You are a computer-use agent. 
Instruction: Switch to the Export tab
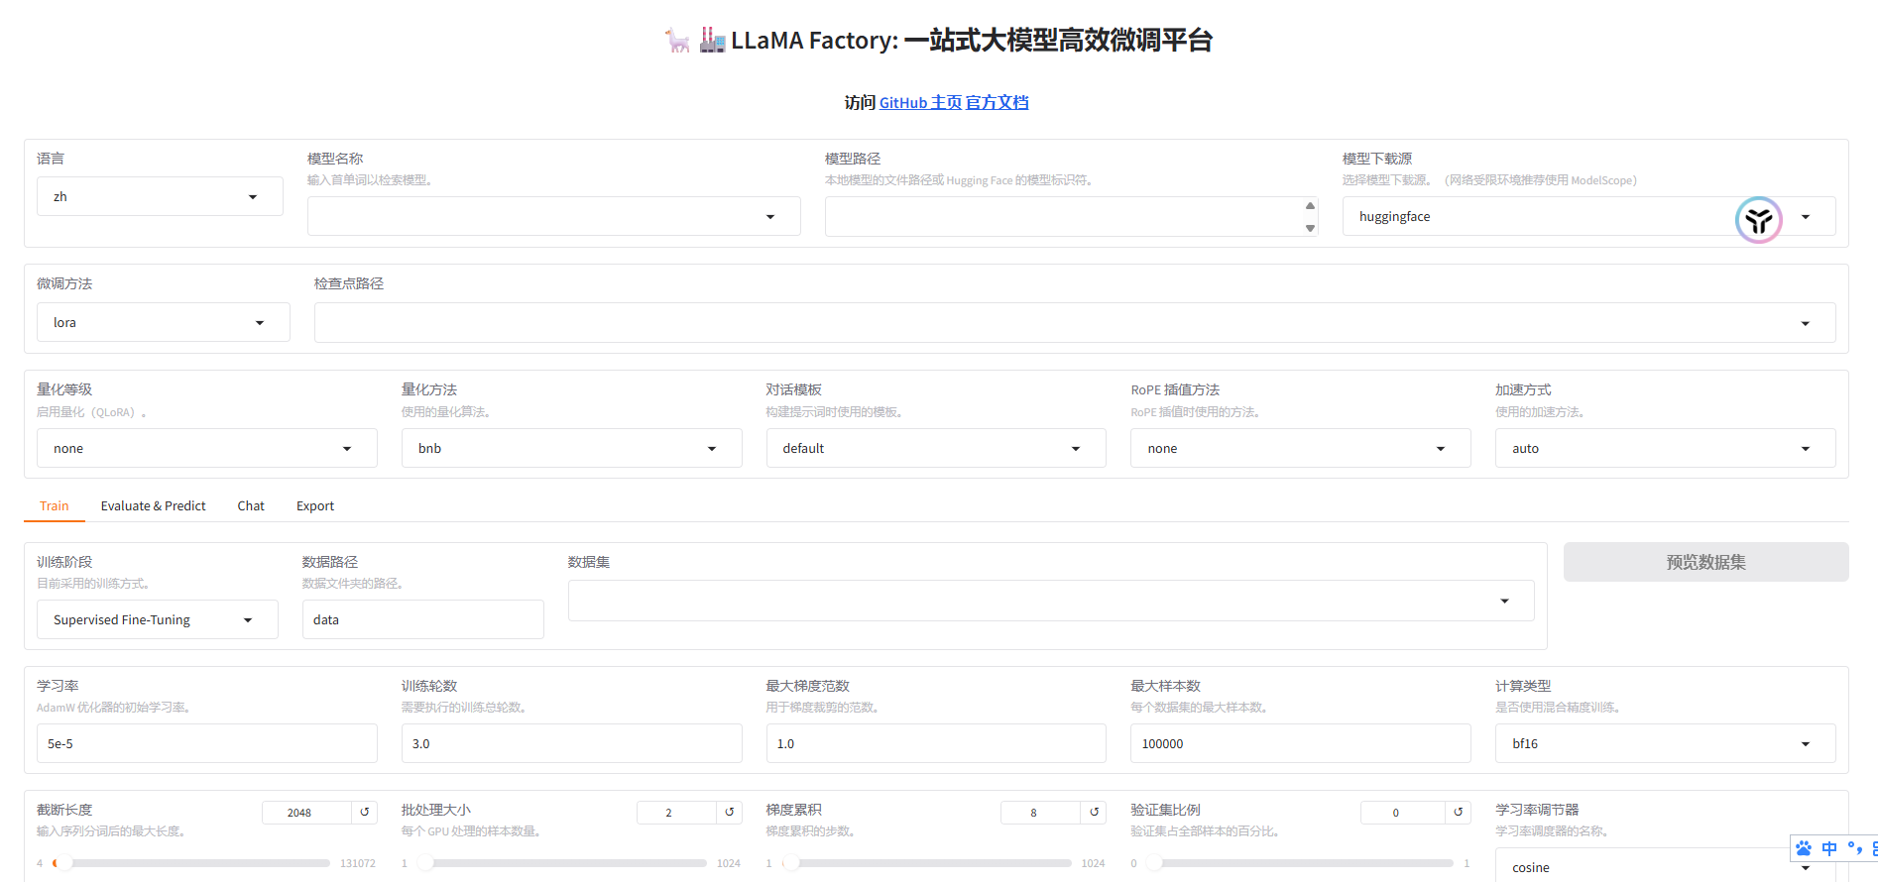[x=315, y=505]
